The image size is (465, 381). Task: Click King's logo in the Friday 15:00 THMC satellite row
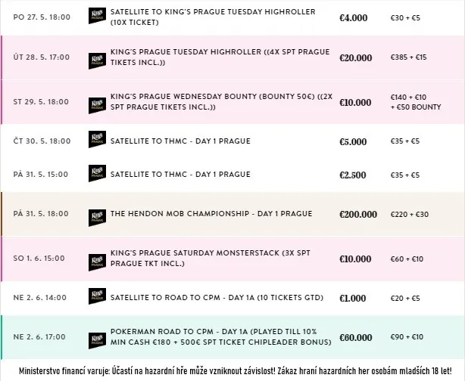point(97,175)
